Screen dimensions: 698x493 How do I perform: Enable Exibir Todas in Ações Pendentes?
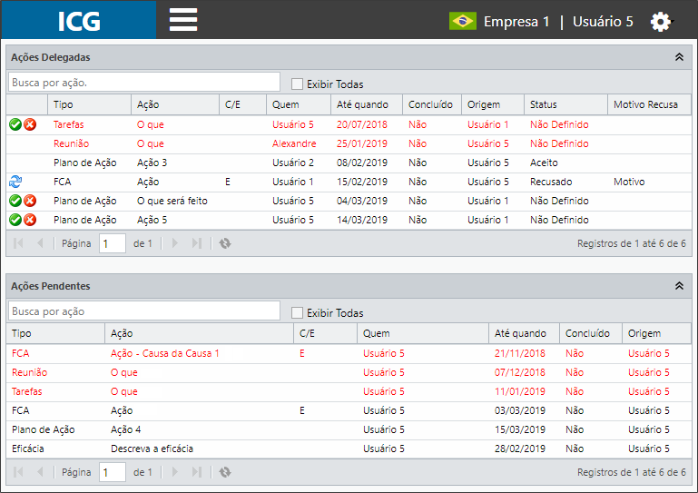[297, 312]
